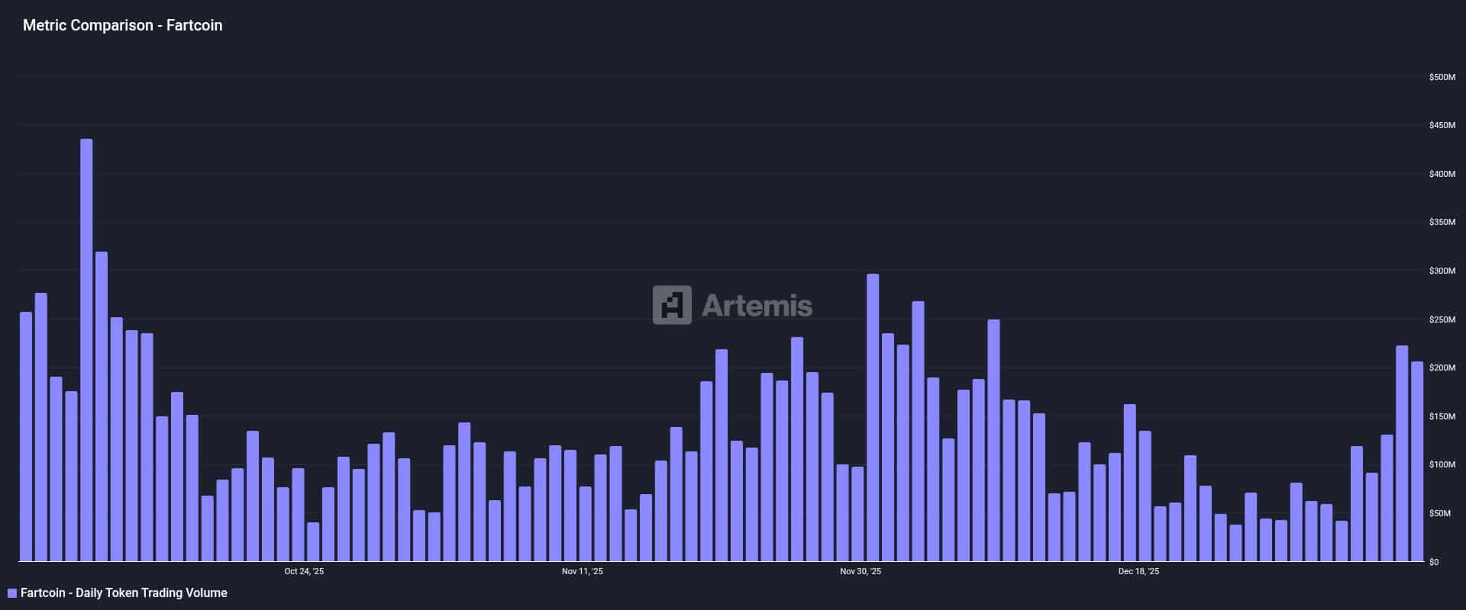Select the rightmost bar in the chart
Screen dimensions: 1466x610
(x=1416, y=461)
